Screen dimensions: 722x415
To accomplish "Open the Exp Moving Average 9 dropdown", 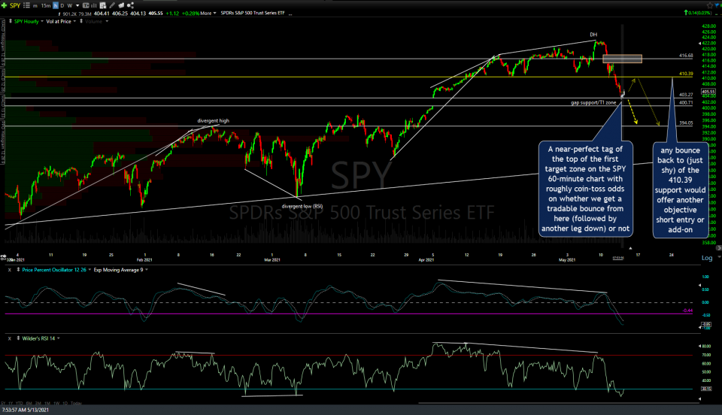I will [147, 270].
